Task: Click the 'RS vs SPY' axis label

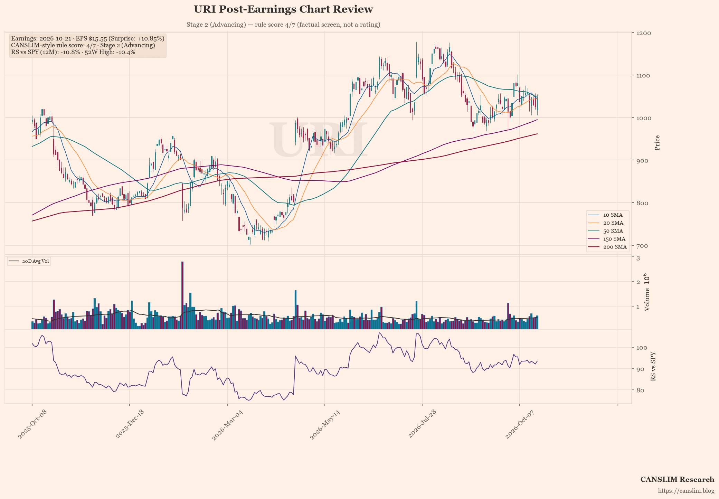Action: pos(653,367)
